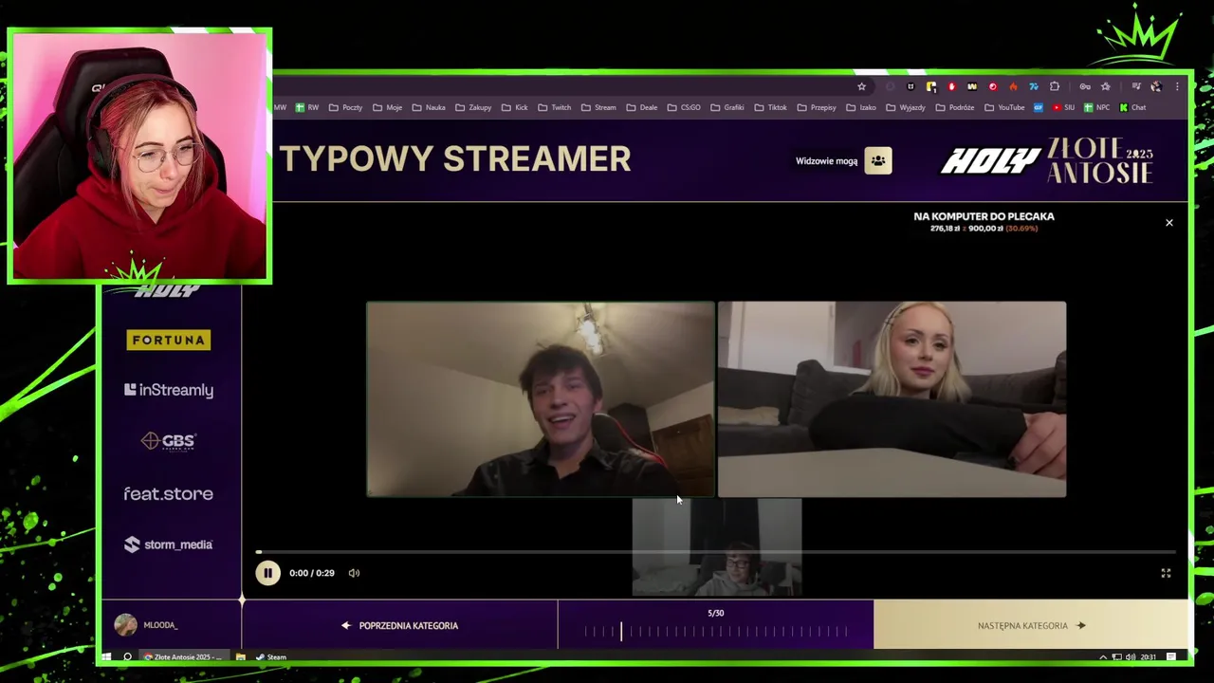
Task: Open File Explorer from the taskbar
Action: (241, 656)
